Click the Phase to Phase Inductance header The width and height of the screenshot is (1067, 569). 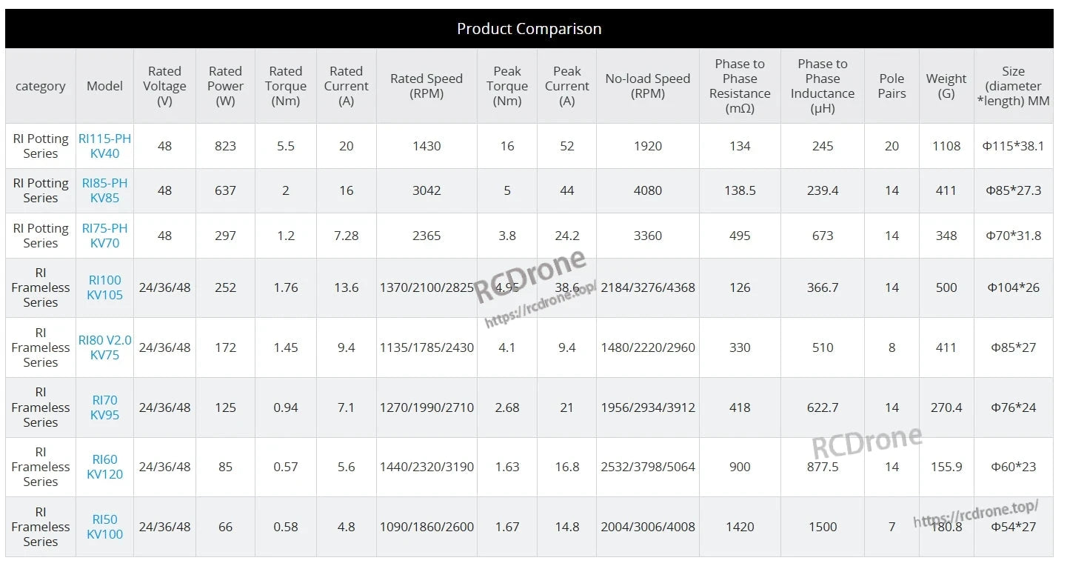pyautogui.click(x=822, y=86)
